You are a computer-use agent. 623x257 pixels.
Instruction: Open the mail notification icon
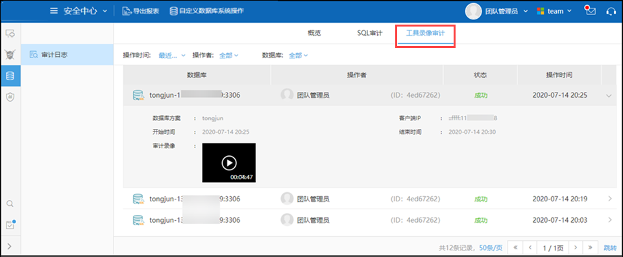590,10
